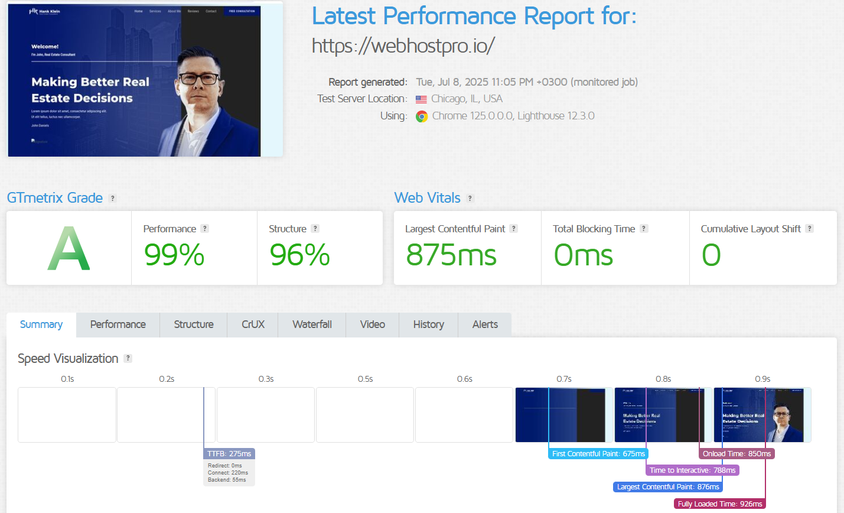Click Time to Interactive: 788ms marker
The height and width of the screenshot is (513, 844).
pyautogui.click(x=692, y=470)
